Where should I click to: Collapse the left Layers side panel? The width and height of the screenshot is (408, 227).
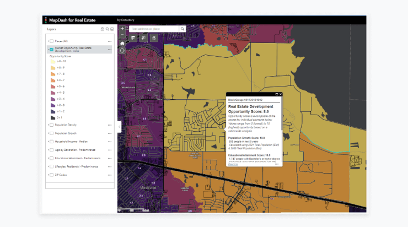120,126
